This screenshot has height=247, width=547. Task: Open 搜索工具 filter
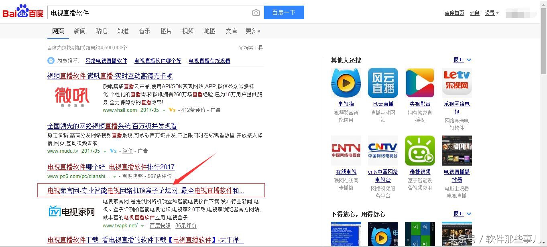251,48
